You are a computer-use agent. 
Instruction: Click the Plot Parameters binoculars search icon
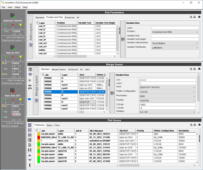[199, 17]
